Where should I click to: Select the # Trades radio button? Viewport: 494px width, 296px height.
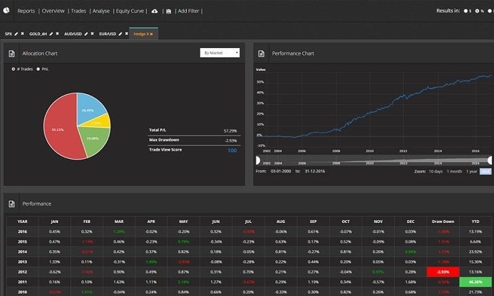14,68
